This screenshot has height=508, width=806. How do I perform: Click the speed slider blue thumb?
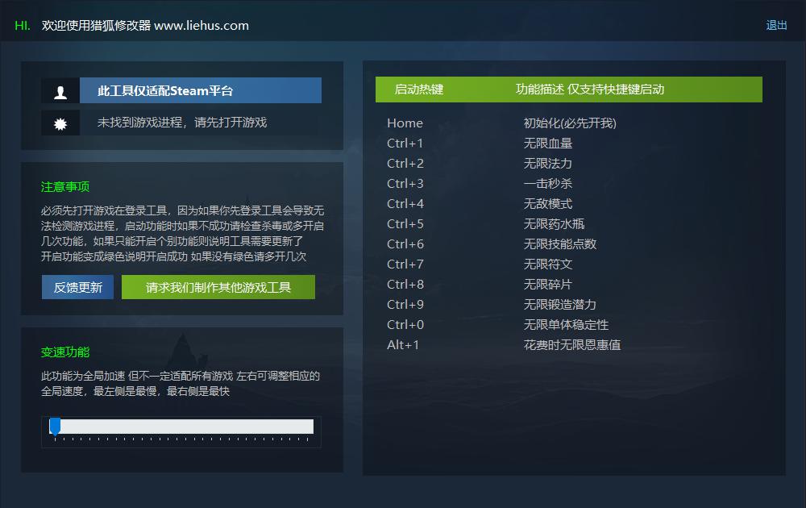pyautogui.click(x=55, y=427)
